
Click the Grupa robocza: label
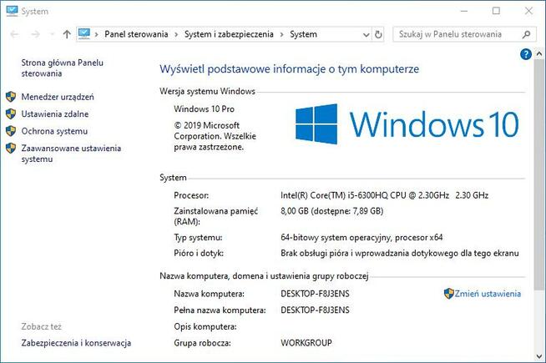tap(202, 343)
